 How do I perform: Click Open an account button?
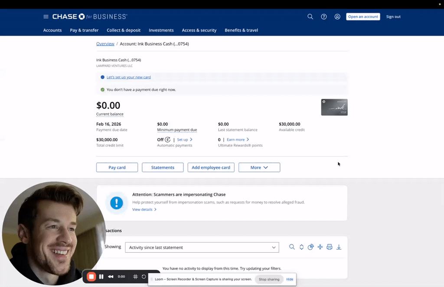click(363, 17)
